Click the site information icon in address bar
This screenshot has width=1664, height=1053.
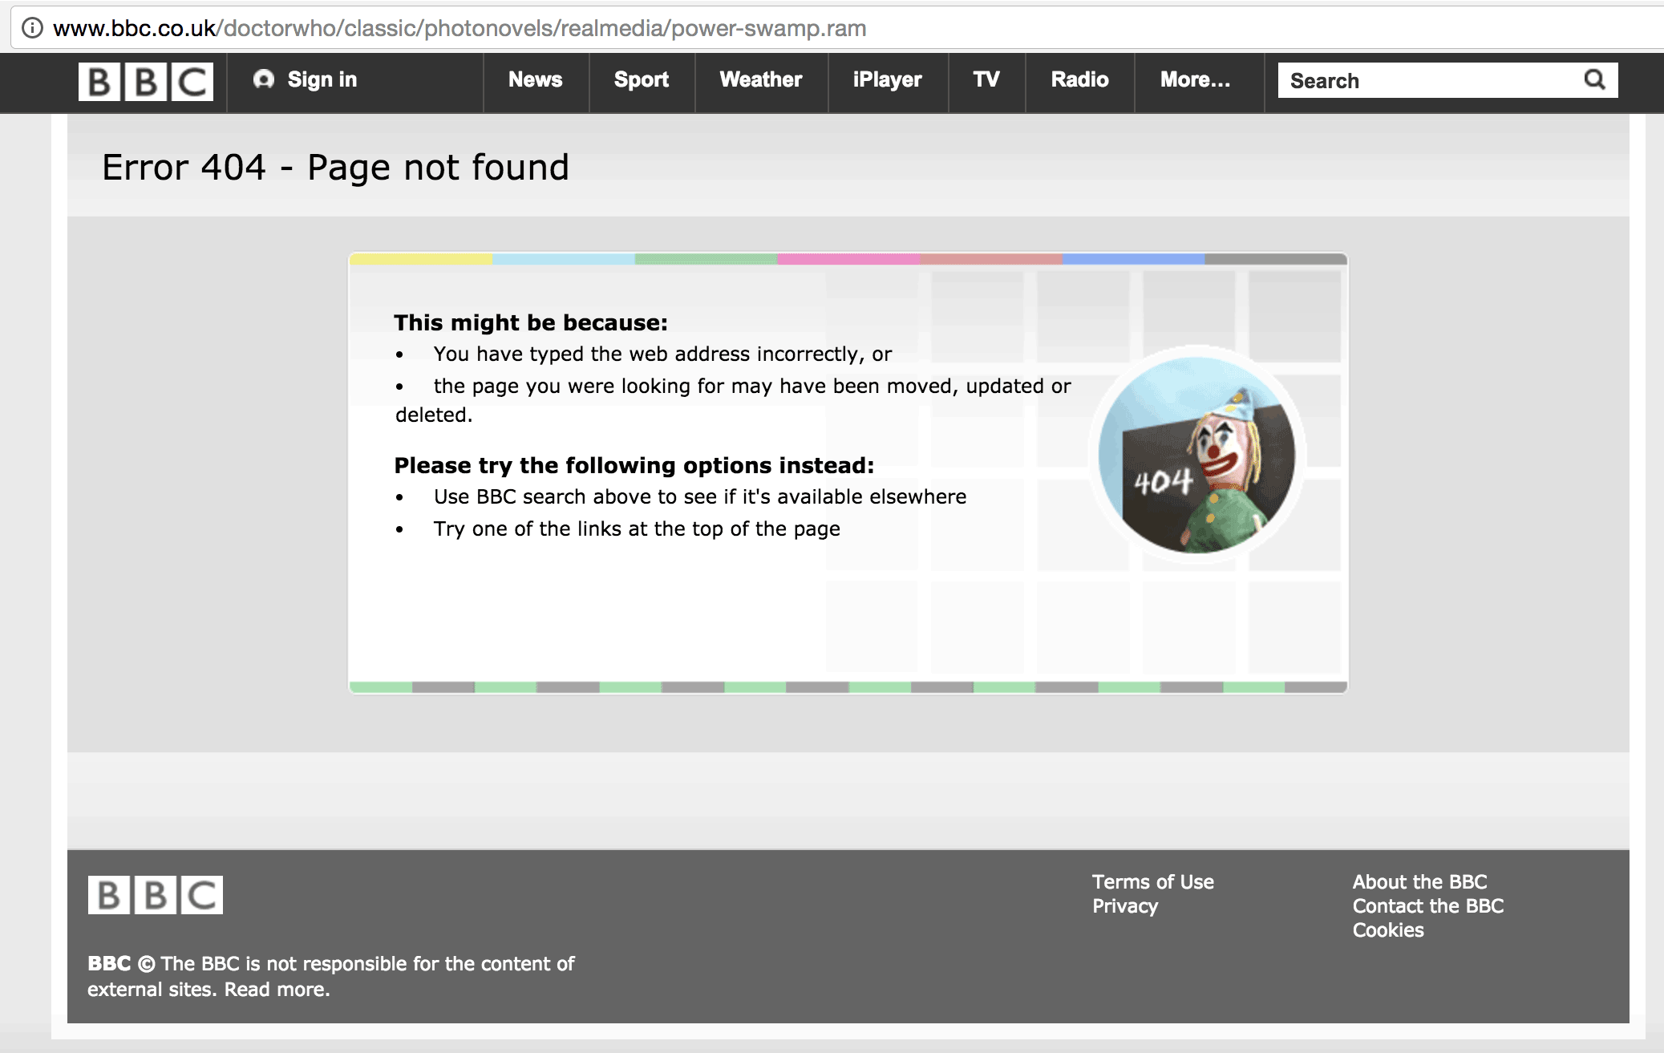[32, 28]
